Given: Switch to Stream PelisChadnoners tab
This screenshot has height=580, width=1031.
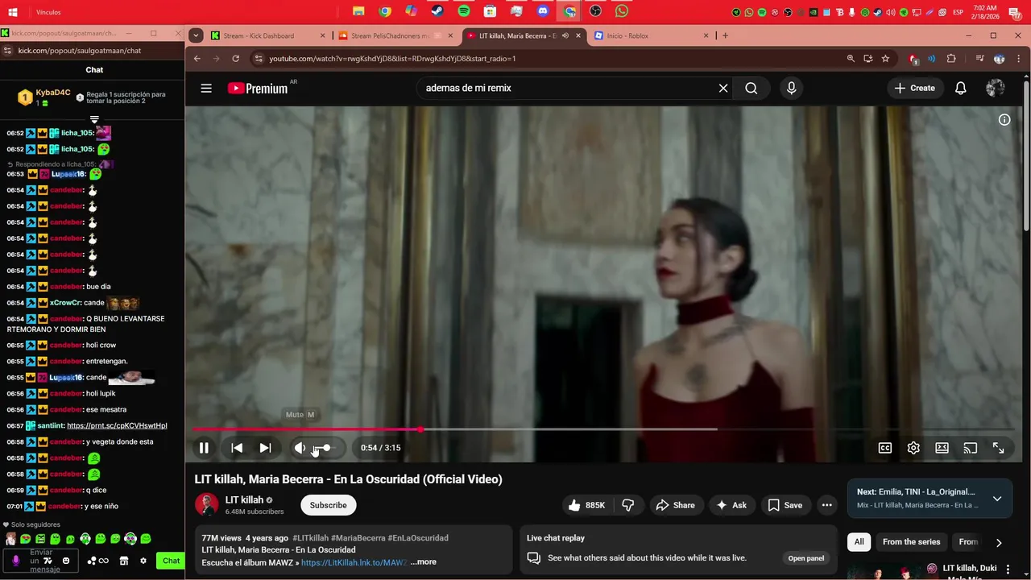Looking at the screenshot, I should (396, 35).
